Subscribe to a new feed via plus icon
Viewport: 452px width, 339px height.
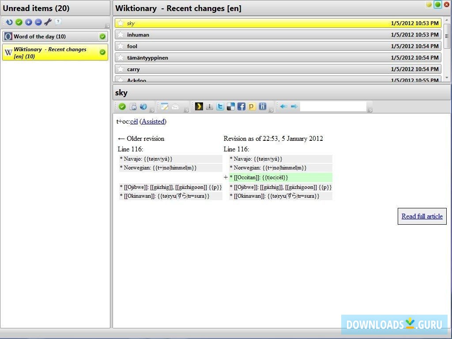coord(28,22)
